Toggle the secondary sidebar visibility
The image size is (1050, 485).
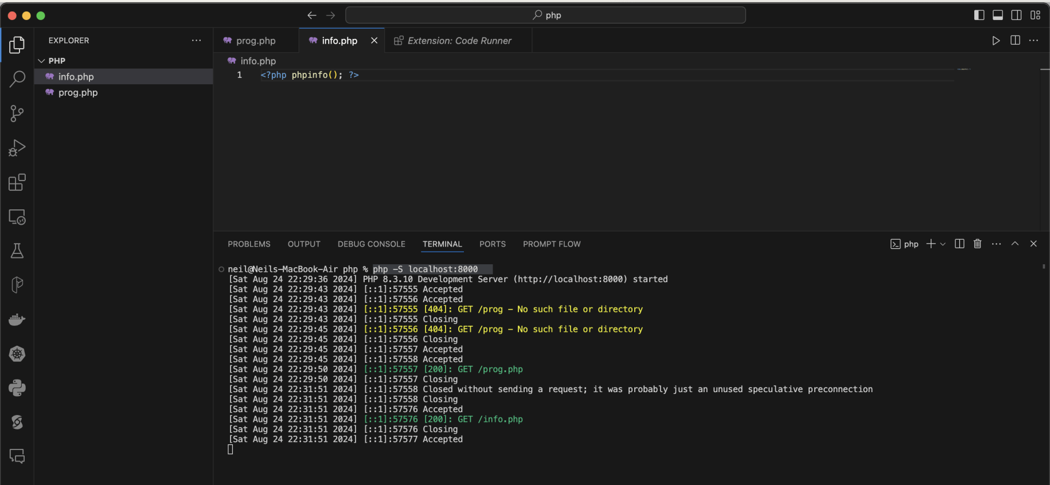(1016, 15)
